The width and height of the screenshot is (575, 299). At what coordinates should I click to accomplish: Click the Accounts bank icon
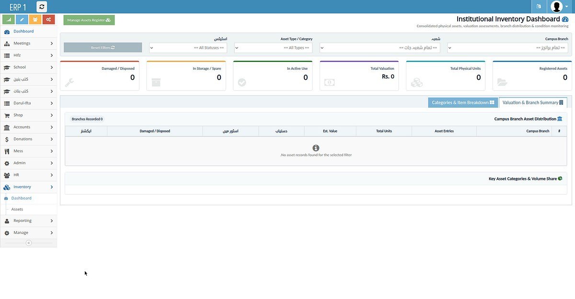(7, 127)
